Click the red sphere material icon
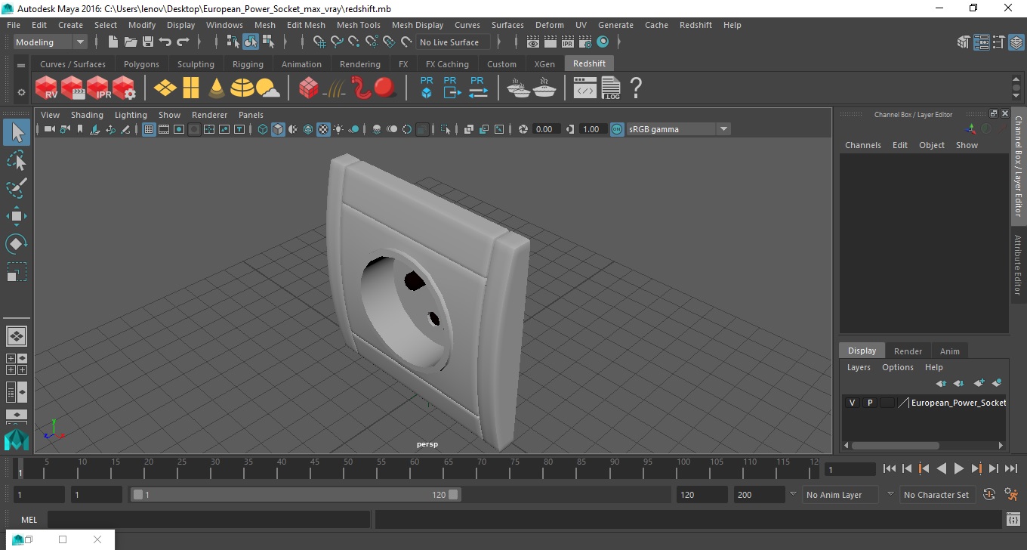This screenshot has width=1027, height=550. [385, 88]
